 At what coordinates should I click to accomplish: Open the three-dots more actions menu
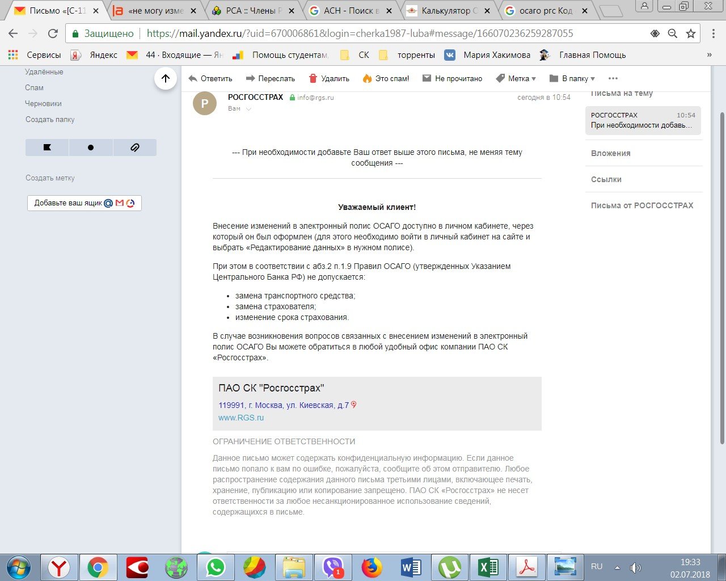613,78
